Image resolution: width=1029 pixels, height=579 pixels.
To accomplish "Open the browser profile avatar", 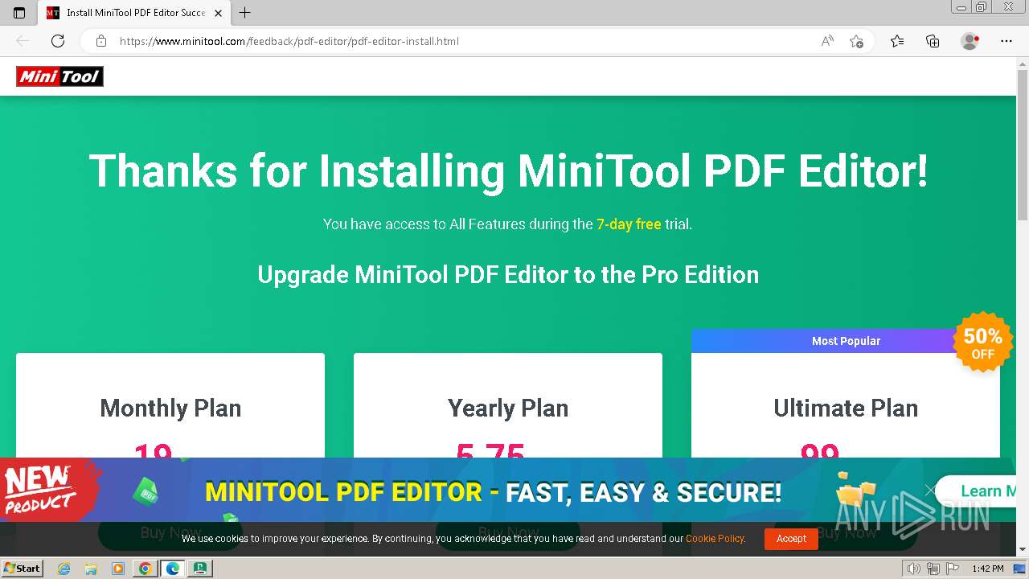I will pos(970,41).
